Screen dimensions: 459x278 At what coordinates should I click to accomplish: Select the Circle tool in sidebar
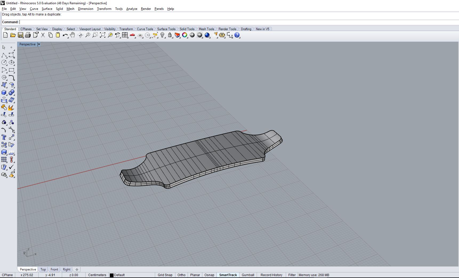(4, 62)
